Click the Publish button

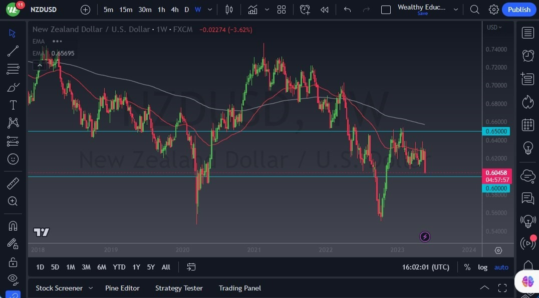[x=519, y=9]
